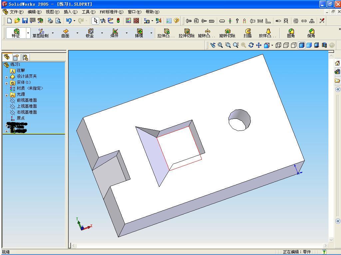The width and height of the screenshot is (341, 255).
Task: Save the part with the floppy disk icon
Action: tap(25, 21)
